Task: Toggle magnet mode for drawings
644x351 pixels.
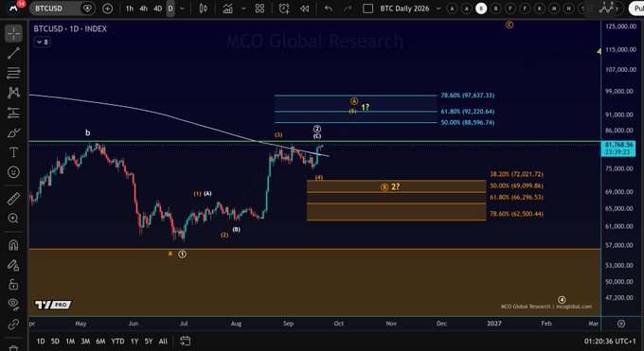Action: click(x=13, y=245)
